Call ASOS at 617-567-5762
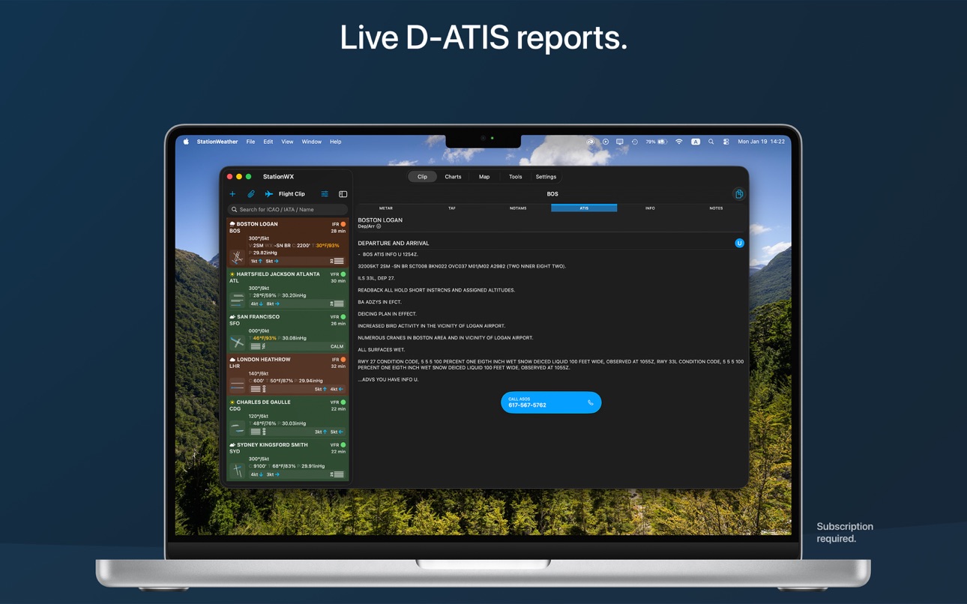 [551, 402]
